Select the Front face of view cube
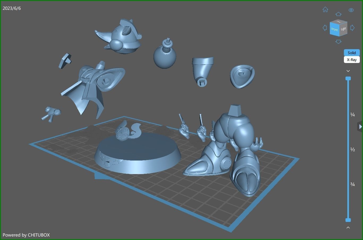 click(x=334, y=29)
